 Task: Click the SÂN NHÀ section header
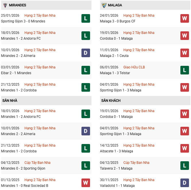click(x=10, y=101)
